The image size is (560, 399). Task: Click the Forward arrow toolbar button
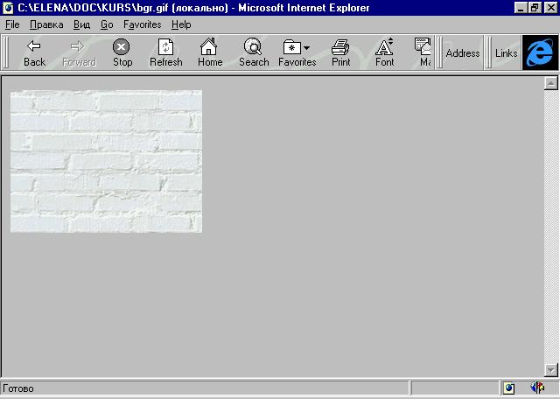79,52
